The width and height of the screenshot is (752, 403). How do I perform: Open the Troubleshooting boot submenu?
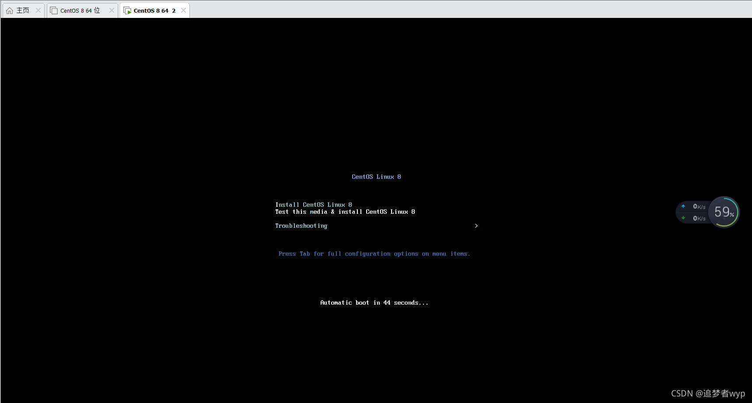301,226
